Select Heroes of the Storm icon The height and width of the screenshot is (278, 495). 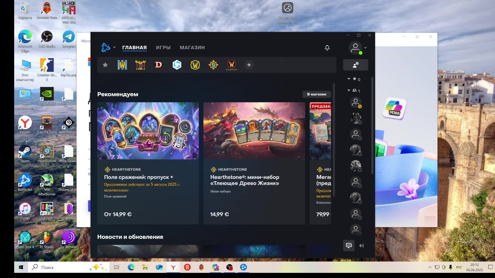[177, 65]
